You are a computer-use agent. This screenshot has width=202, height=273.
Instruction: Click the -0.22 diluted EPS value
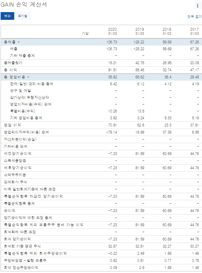tap(113, 253)
